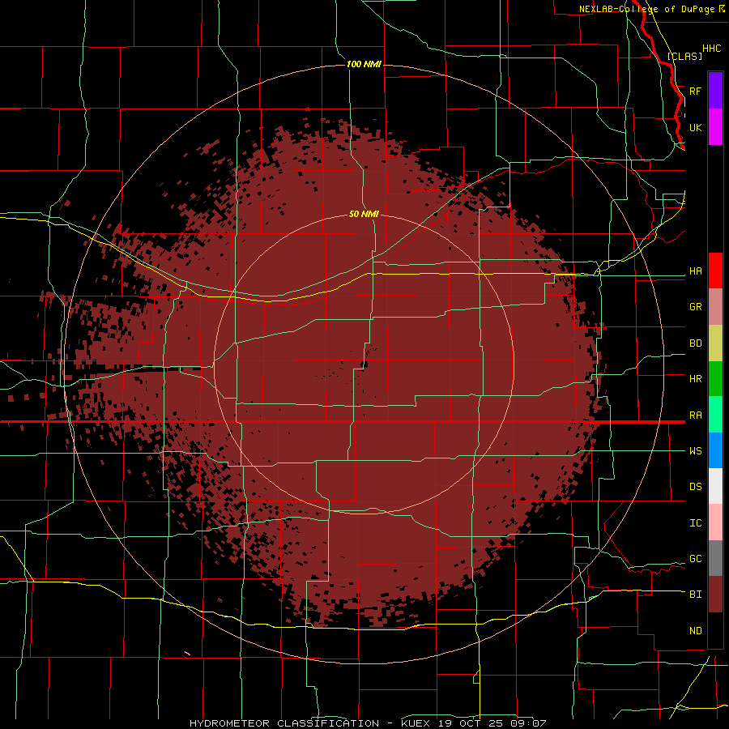Select the GR pinkish legend swatch

point(715,307)
